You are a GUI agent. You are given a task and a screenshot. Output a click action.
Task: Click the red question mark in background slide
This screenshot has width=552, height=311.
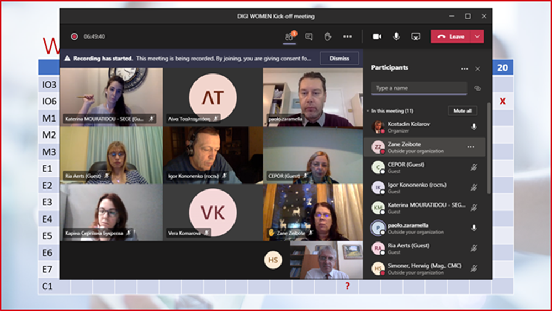point(347,286)
